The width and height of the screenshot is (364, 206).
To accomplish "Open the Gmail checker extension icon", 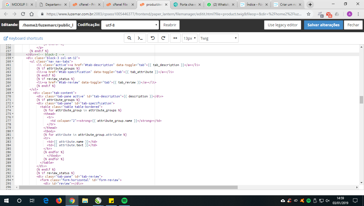I will click(x=329, y=14).
